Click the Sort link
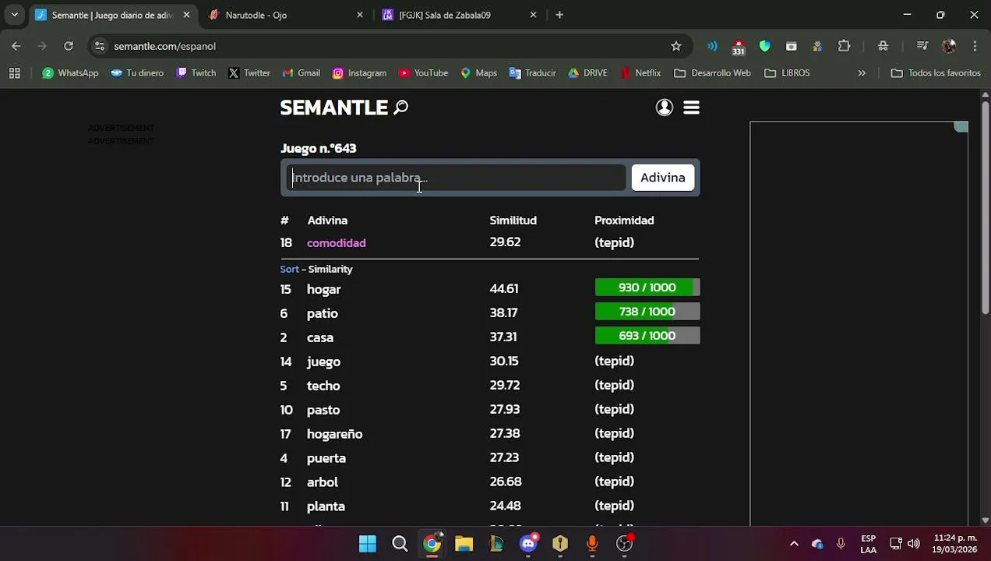The width and height of the screenshot is (991, 561). coord(289,269)
